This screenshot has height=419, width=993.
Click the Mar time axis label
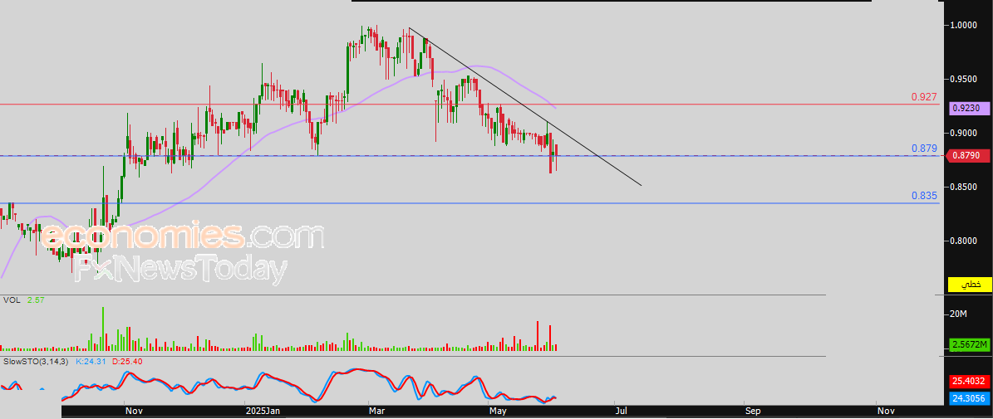coord(376,412)
